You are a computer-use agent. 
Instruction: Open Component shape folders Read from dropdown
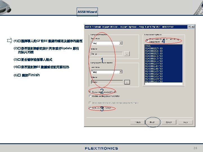pyautogui.click(x=121, y=72)
